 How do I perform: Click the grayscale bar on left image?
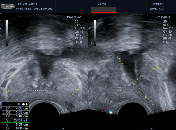(x=7, y=33)
